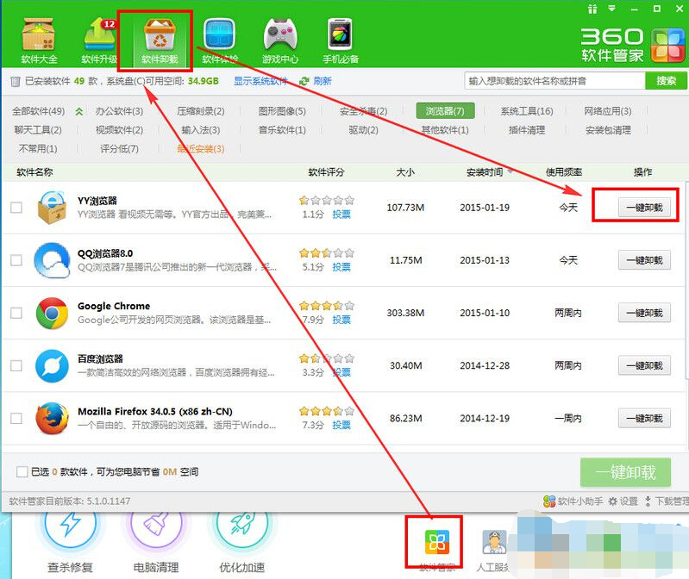Click 一键卸载 for Mozilla Firefox
Image resolution: width=689 pixels, height=579 pixels.
tap(644, 419)
